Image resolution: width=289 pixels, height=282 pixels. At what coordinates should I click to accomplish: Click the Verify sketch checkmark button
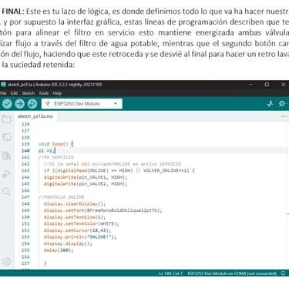[7, 104]
